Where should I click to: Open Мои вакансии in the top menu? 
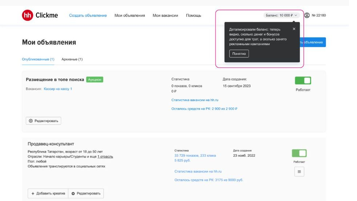[x=165, y=16]
